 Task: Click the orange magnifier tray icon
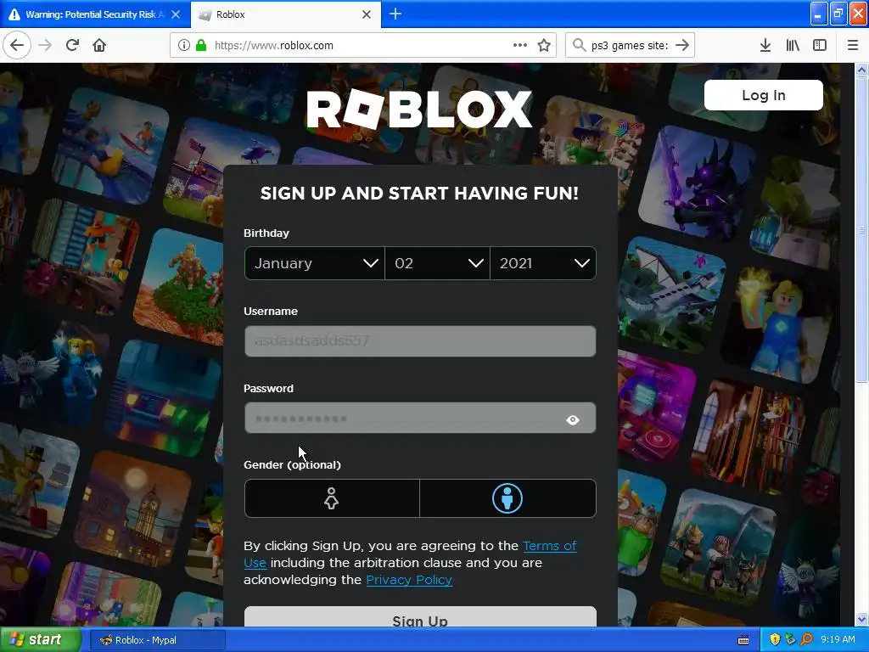pyautogui.click(x=806, y=640)
